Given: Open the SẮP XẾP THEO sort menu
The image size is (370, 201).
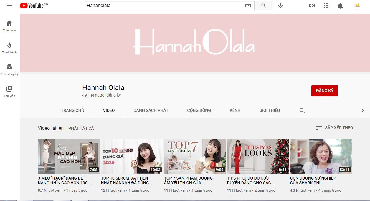Looking at the screenshot, I should [334, 128].
